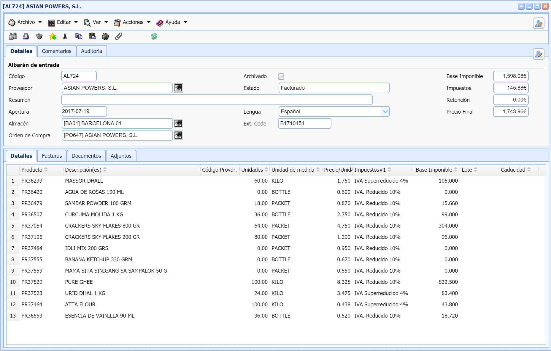Click the Código Provdr. column header
This screenshot has height=351, width=551.
[220, 170]
